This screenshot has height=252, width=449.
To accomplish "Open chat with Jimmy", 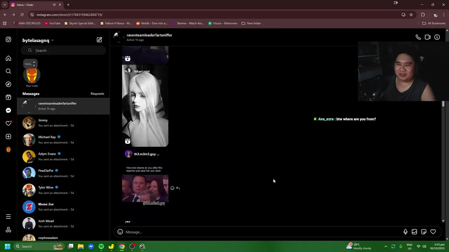I will tap(63, 123).
